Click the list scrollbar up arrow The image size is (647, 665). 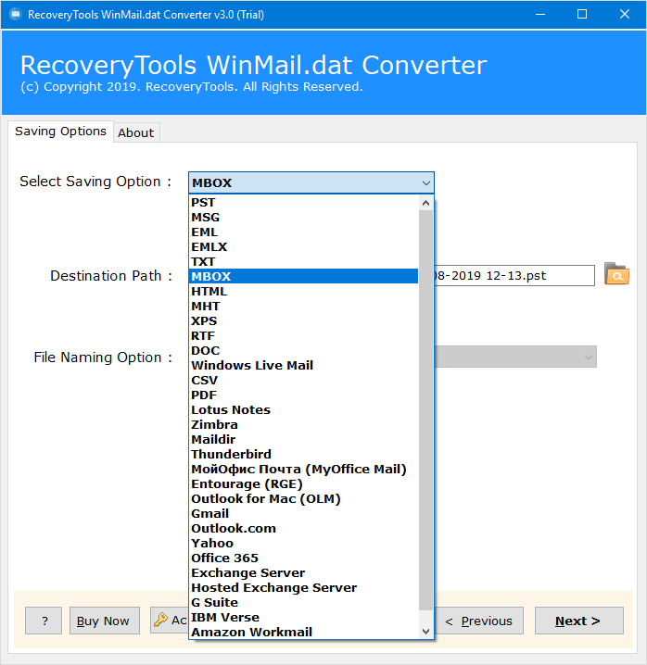[x=425, y=203]
